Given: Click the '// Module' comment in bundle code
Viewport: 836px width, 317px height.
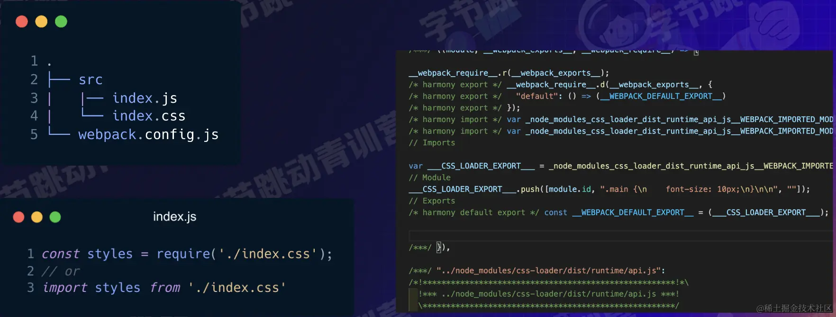Looking at the screenshot, I should (x=430, y=177).
